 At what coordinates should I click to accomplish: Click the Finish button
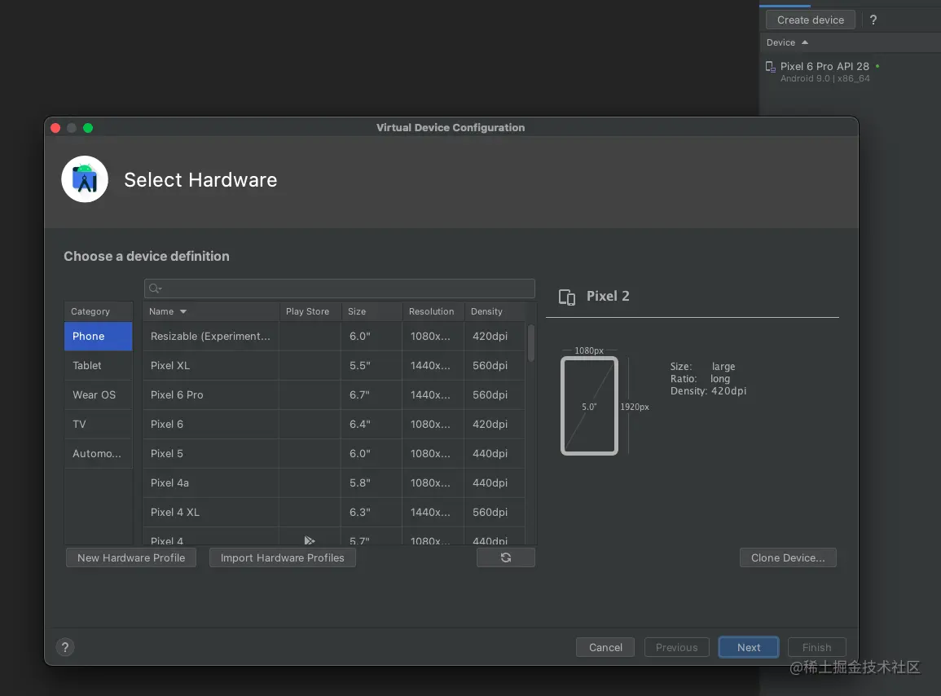pyautogui.click(x=816, y=647)
